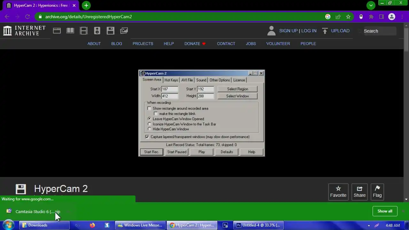
Task: Switch to the Downloads folder in taskbar
Action: point(44,225)
